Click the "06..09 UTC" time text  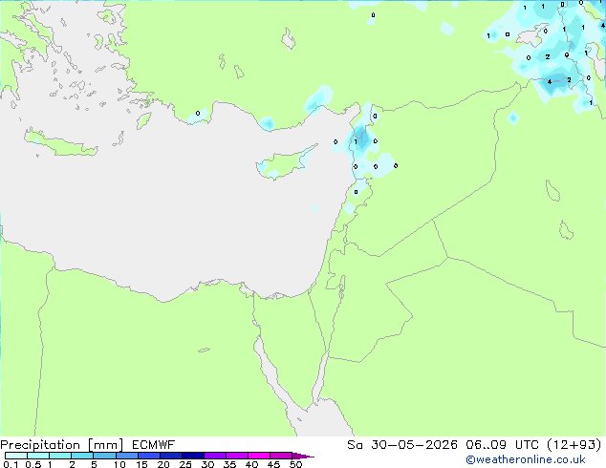click(503, 445)
